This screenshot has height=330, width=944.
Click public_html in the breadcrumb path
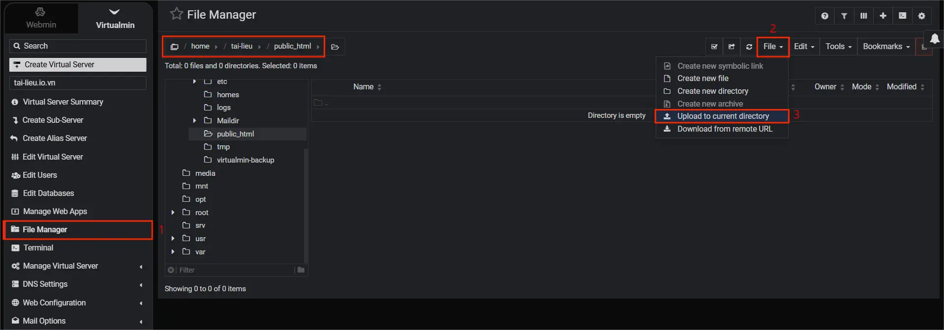pyautogui.click(x=292, y=46)
